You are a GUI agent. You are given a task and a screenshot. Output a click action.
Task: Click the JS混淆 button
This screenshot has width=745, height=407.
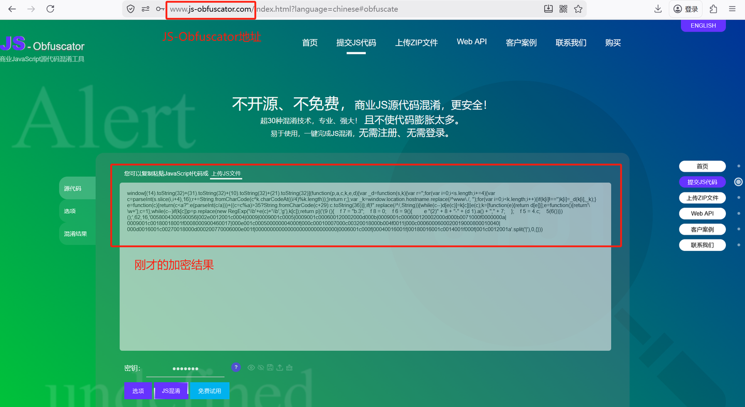(x=171, y=391)
